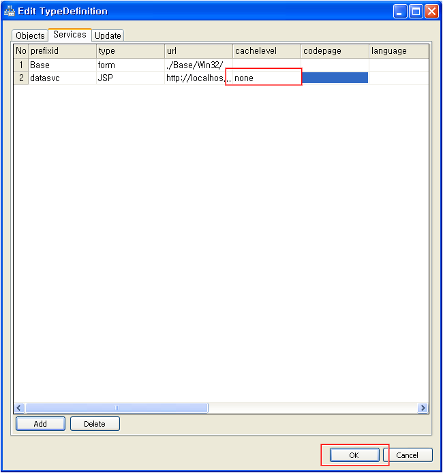Click the language column header
The width and height of the screenshot is (443, 473).
coord(398,51)
